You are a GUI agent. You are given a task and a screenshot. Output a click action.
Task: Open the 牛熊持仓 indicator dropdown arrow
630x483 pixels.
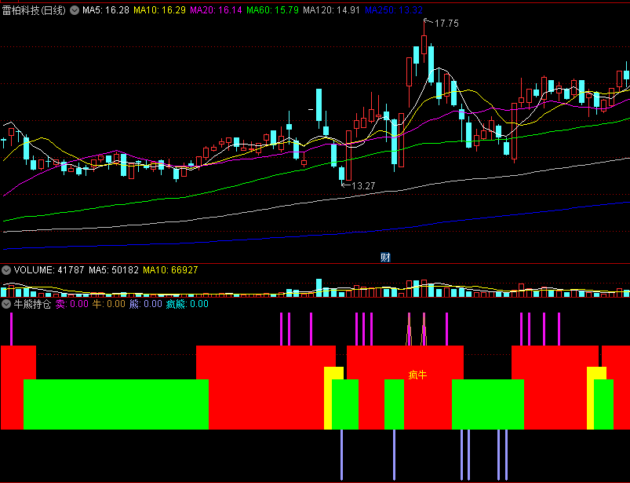pos(6,304)
